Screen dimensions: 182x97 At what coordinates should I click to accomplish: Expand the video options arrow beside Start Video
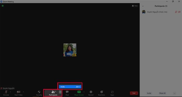[24, 92]
